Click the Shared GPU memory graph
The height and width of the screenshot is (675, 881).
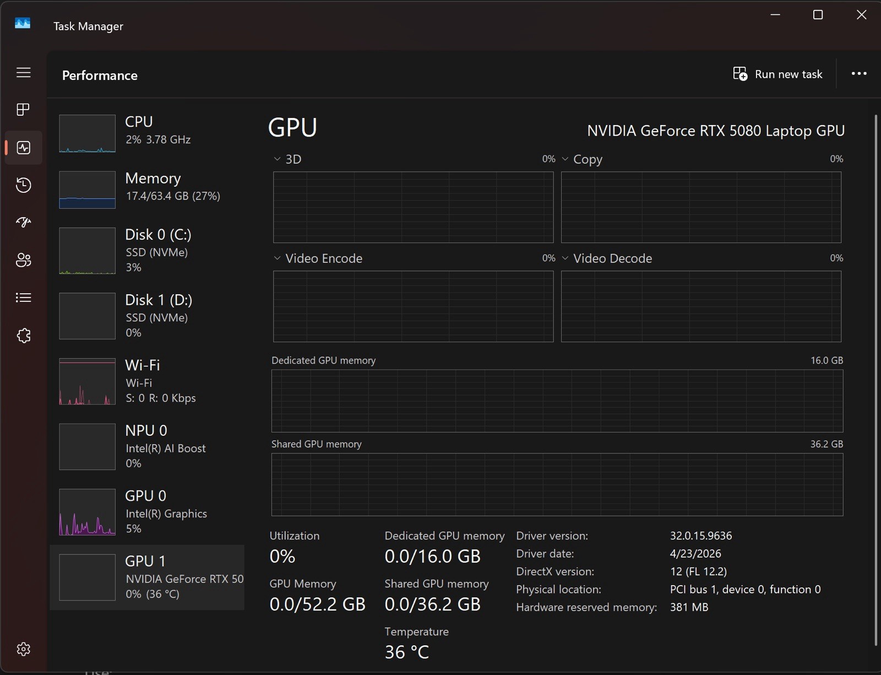point(557,485)
